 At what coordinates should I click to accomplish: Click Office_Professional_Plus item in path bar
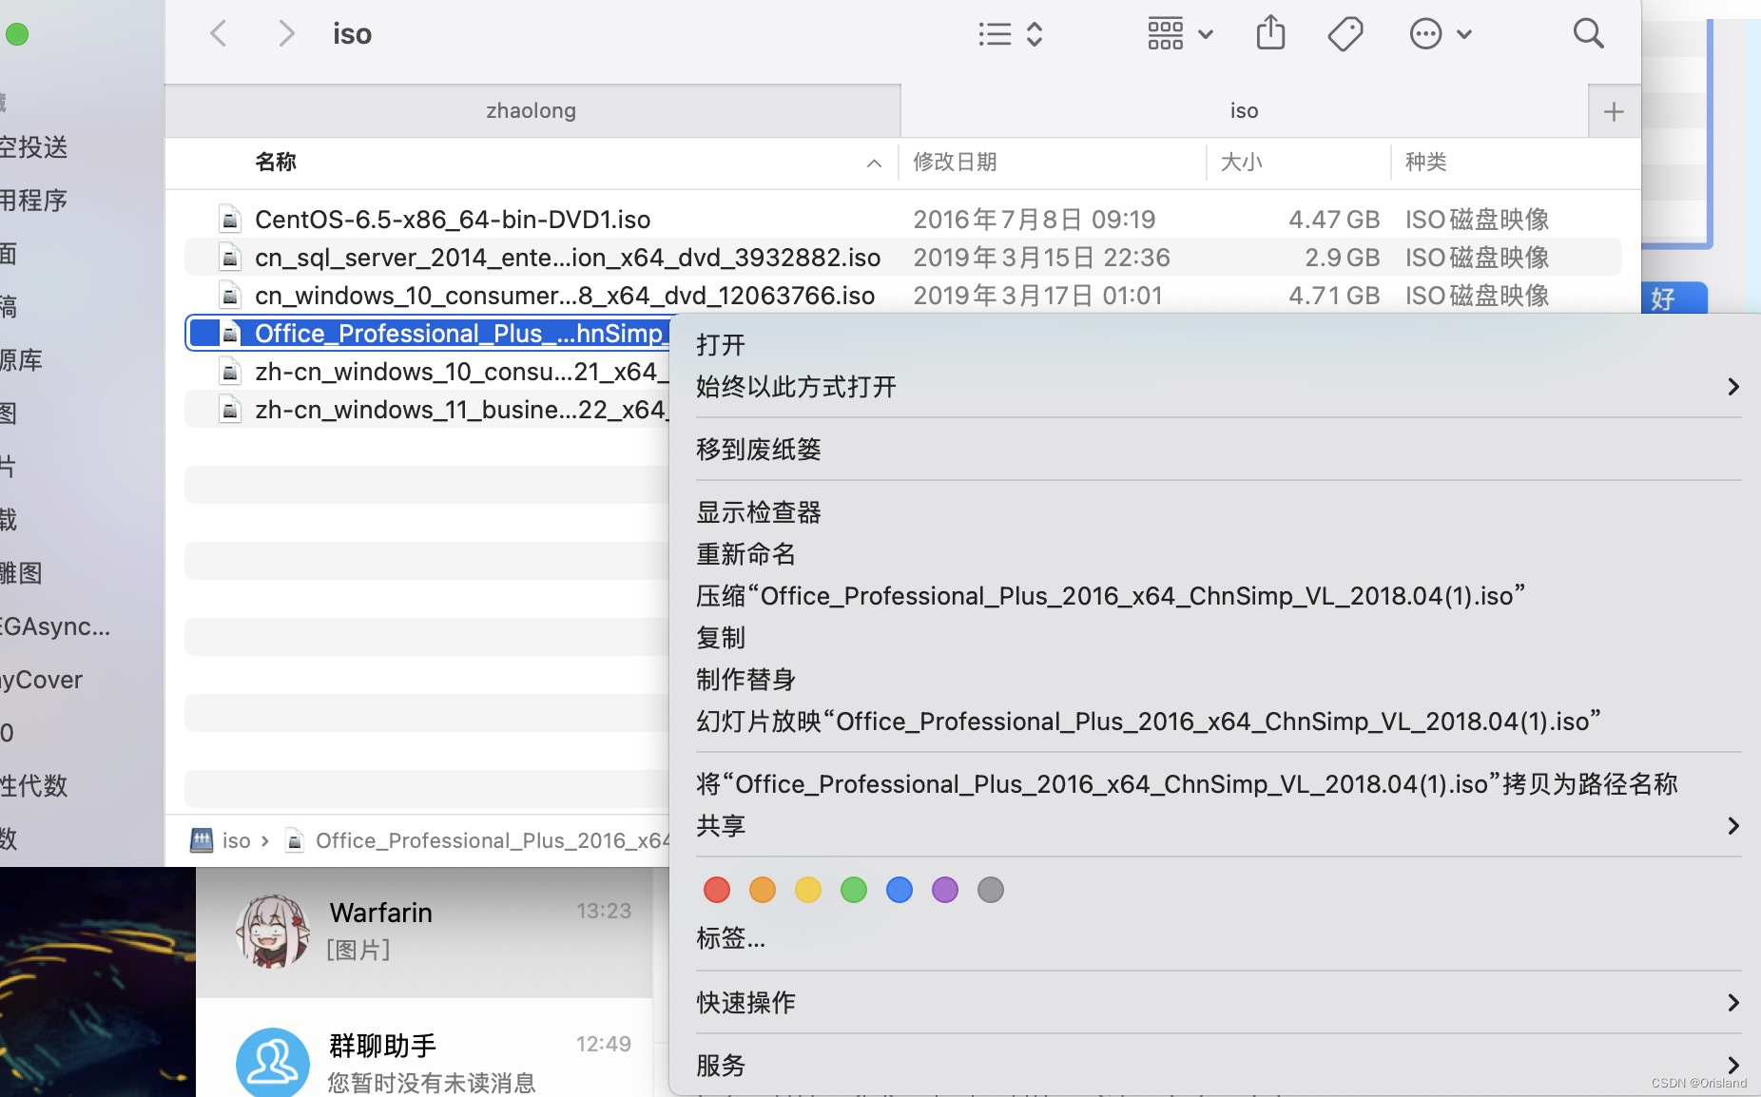pos(478,840)
